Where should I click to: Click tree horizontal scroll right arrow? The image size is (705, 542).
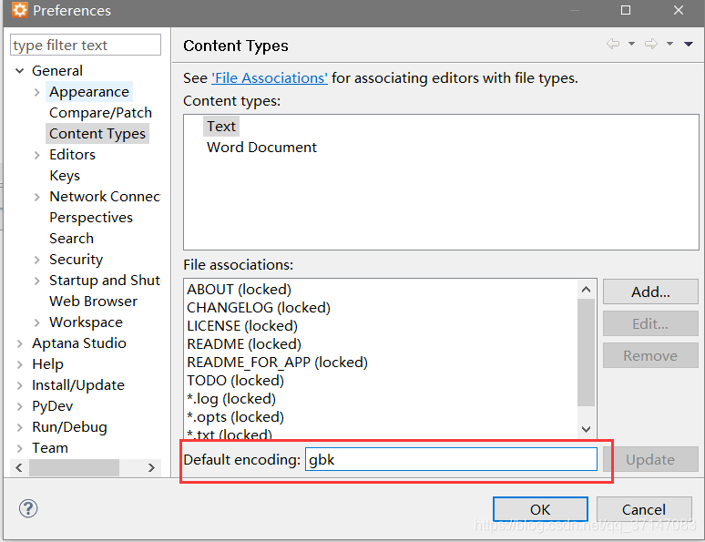[151, 468]
